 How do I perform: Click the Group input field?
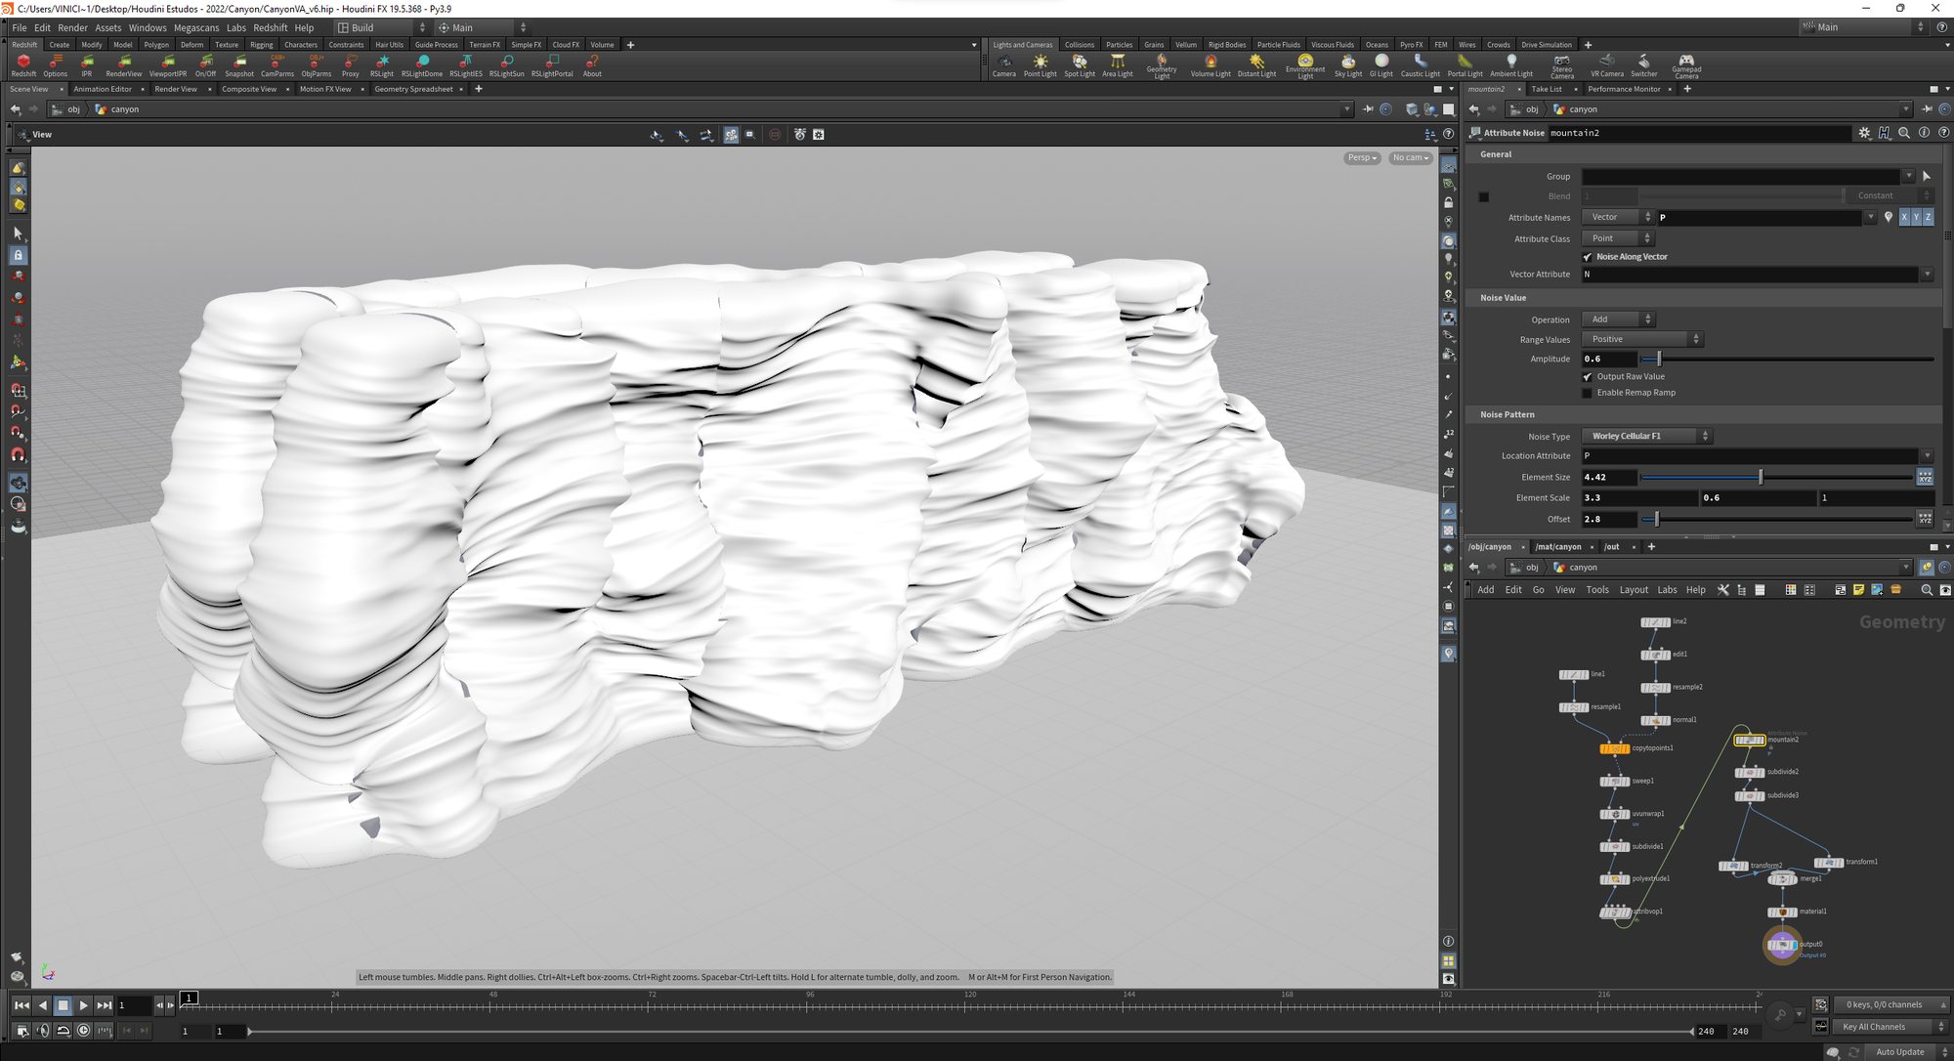tap(1742, 177)
